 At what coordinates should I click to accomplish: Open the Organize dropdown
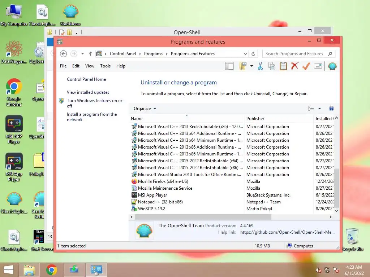tap(145, 109)
